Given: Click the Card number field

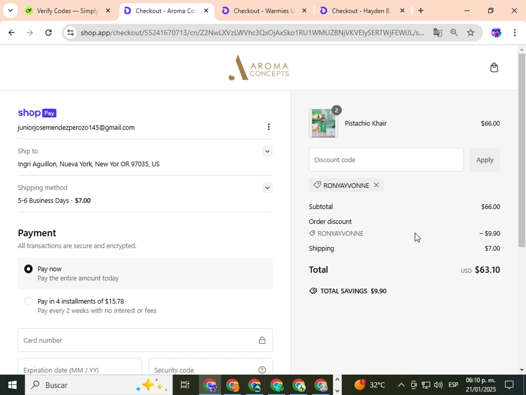Looking at the screenshot, I should 145,340.
